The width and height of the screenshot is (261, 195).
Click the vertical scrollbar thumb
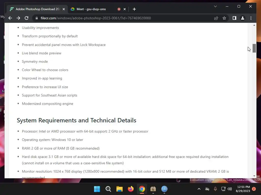point(254,48)
